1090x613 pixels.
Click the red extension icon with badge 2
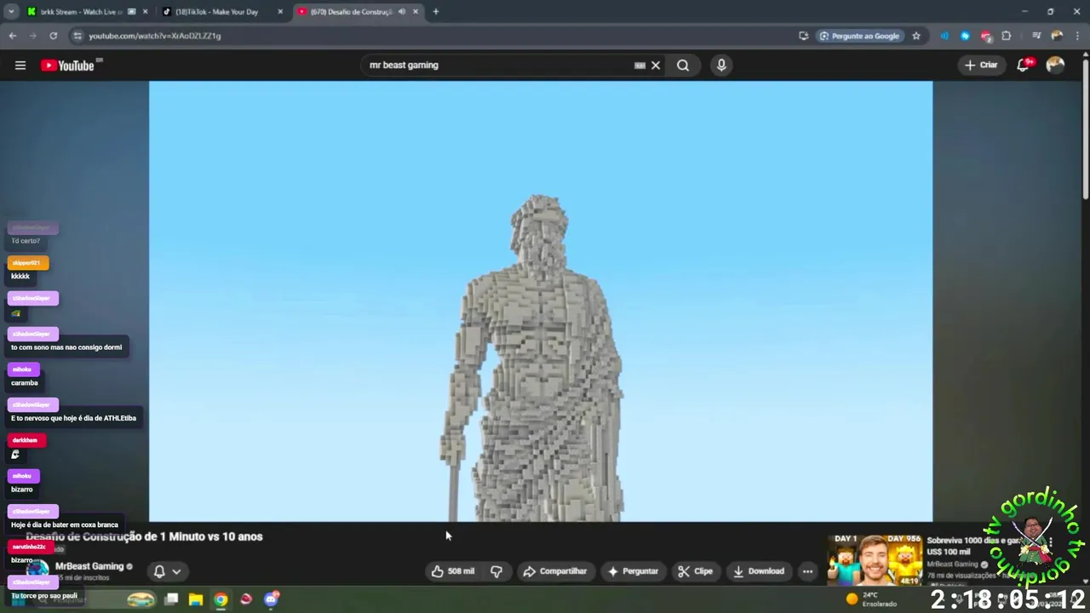click(986, 36)
